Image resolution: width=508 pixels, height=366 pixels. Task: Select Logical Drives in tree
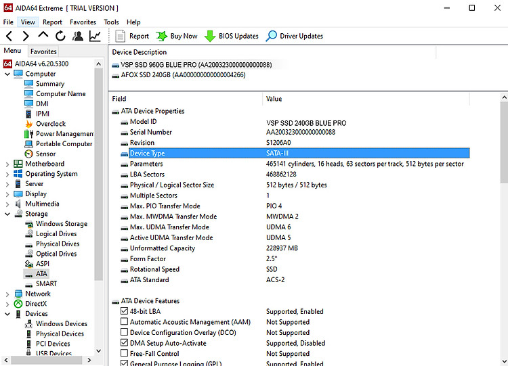point(56,234)
